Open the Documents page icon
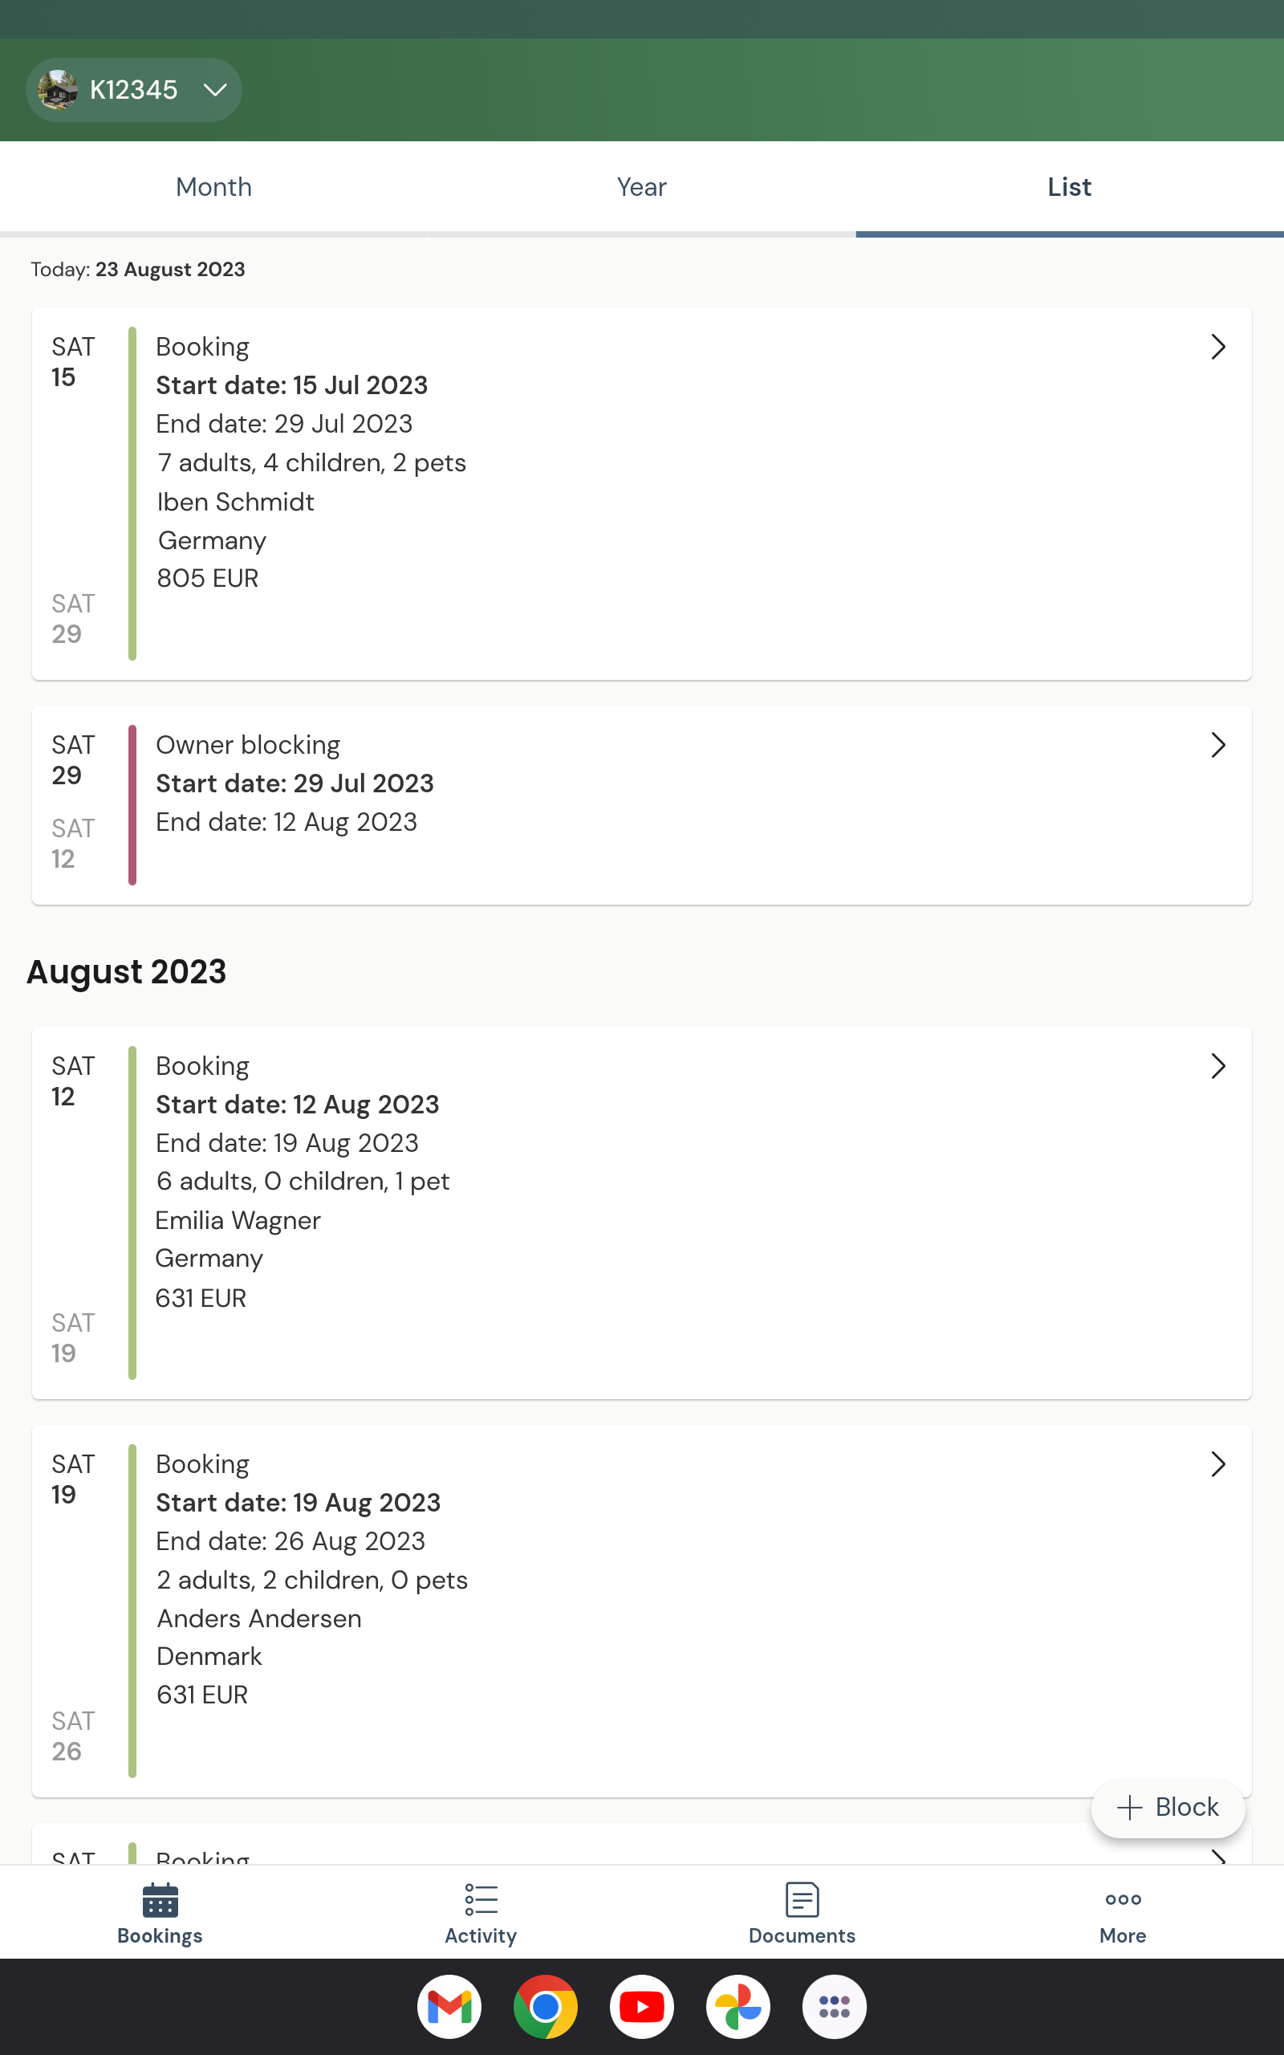1284x2055 pixels. point(802,1899)
